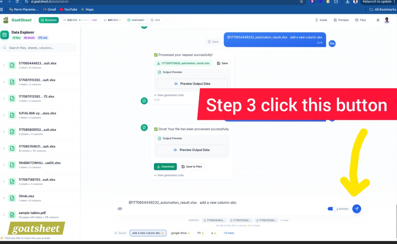The width and height of the screenshot is (397, 244).
Task: Open the Data Explorer panel icon
Action: point(4,35)
